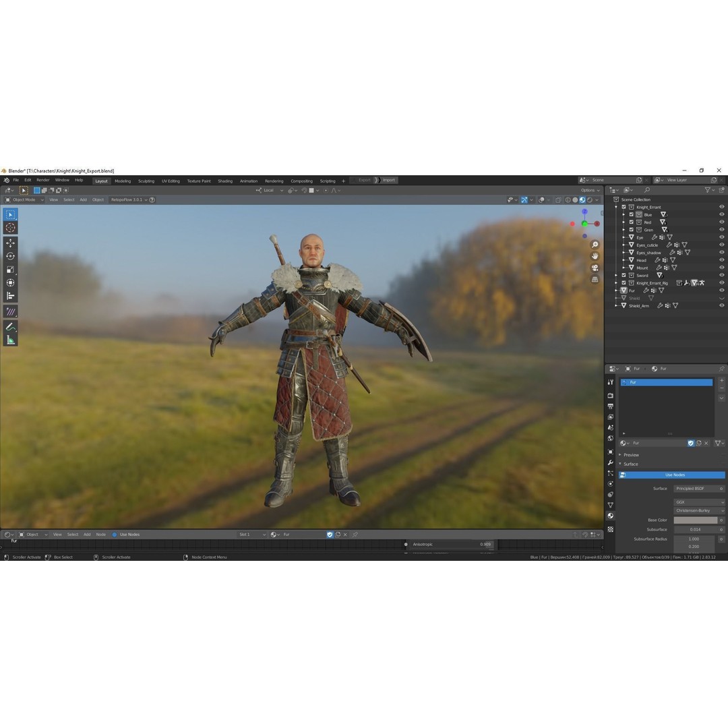Open the Render menu

tap(42, 180)
